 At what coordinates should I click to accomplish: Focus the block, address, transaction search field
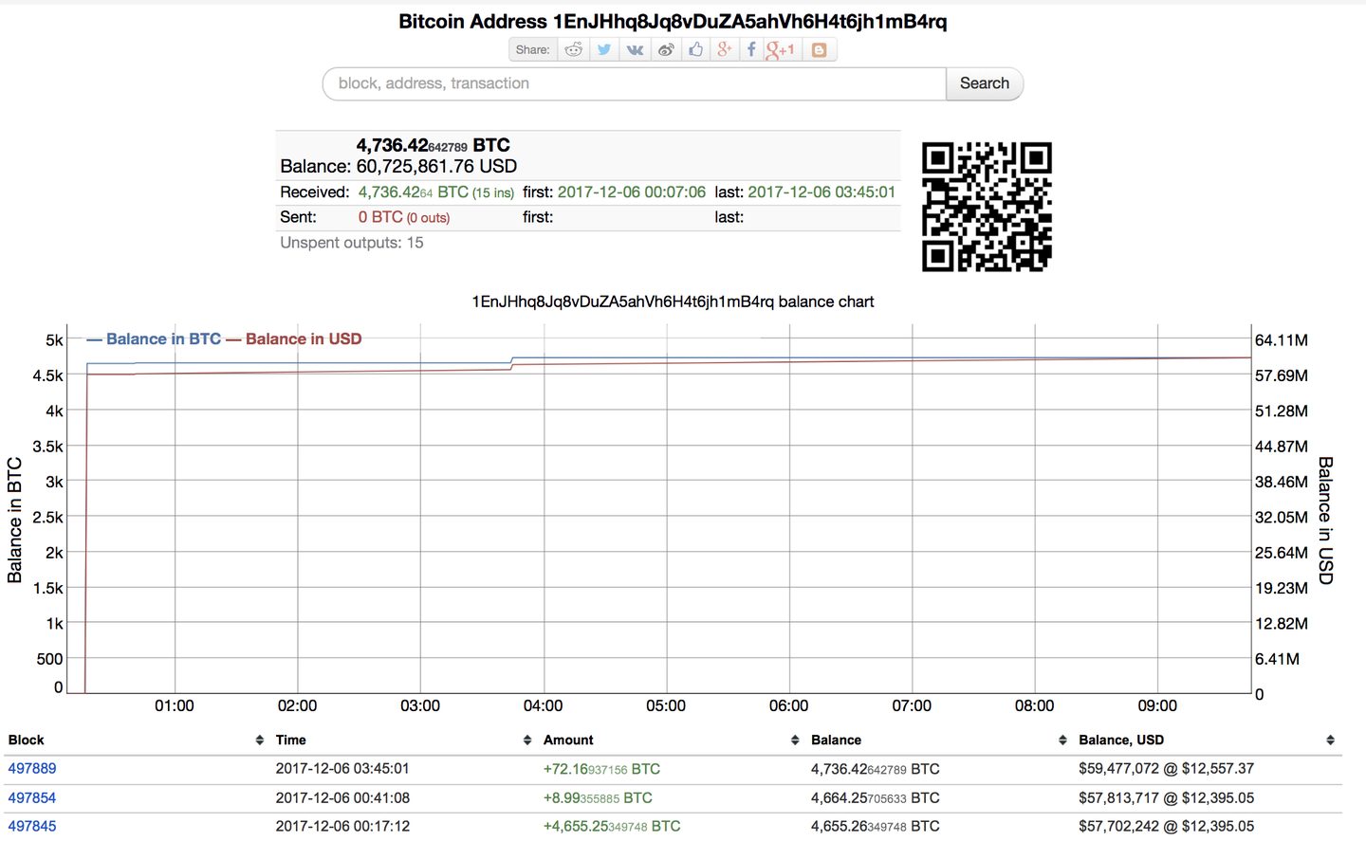click(x=635, y=83)
